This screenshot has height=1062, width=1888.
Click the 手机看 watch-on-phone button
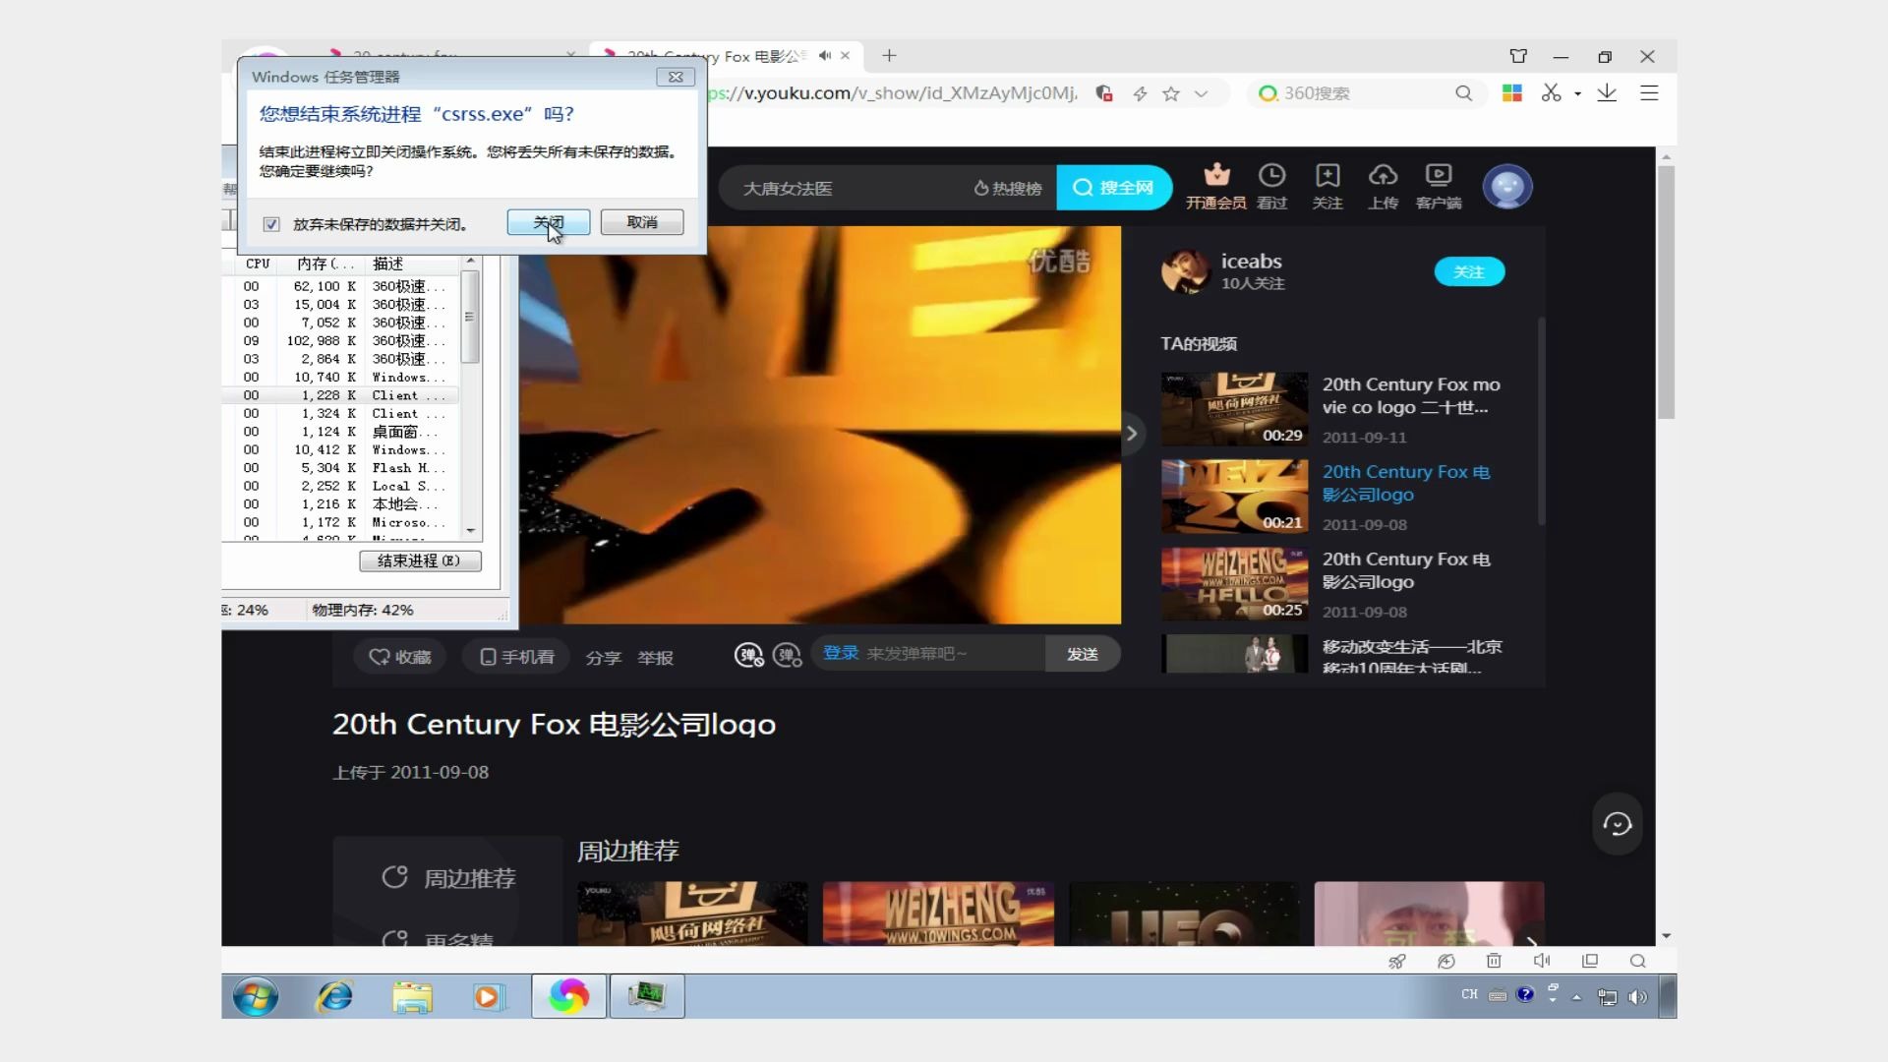click(517, 656)
